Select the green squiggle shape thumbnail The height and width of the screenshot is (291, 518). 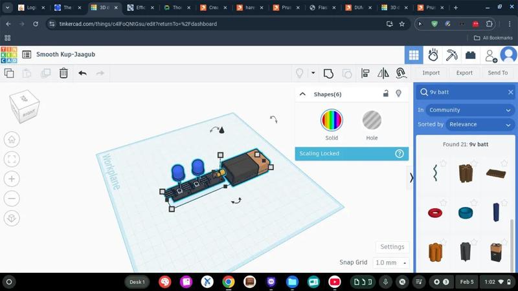pyautogui.click(x=435, y=173)
